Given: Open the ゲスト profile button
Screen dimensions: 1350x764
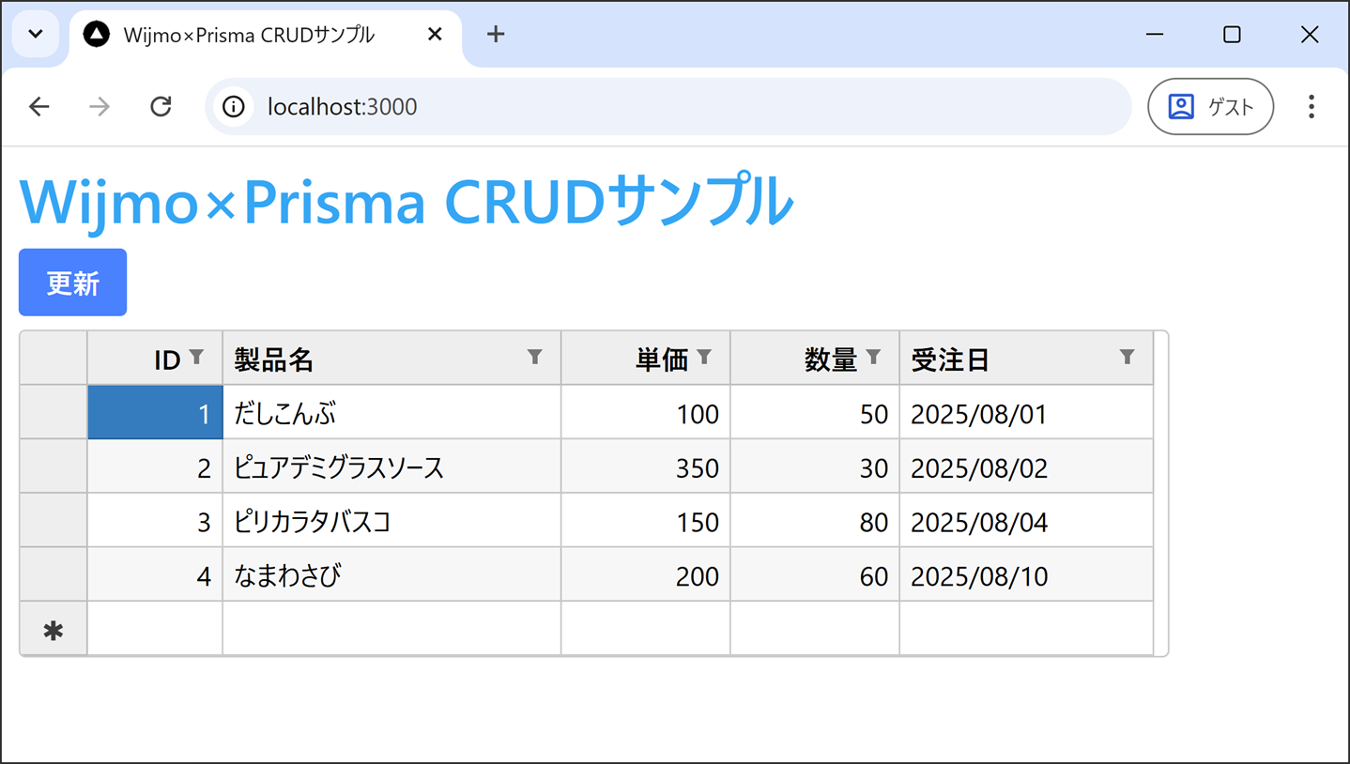Looking at the screenshot, I should (1210, 106).
